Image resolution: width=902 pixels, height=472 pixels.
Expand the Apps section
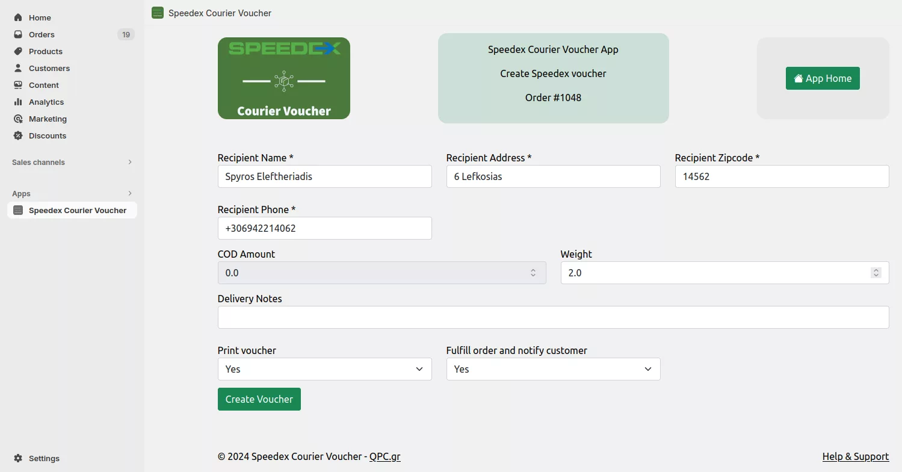130,193
